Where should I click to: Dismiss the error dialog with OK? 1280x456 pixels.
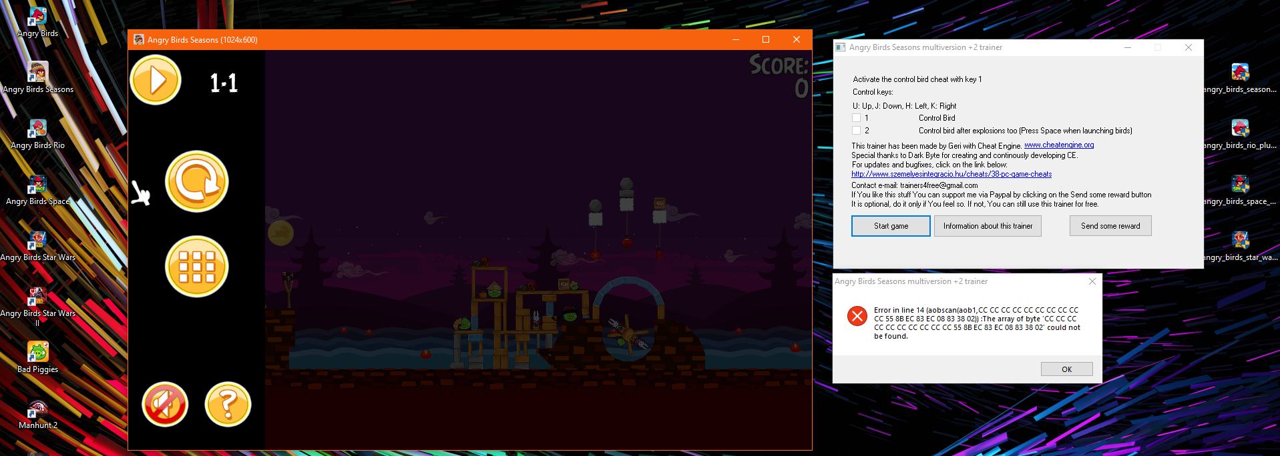point(1066,369)
